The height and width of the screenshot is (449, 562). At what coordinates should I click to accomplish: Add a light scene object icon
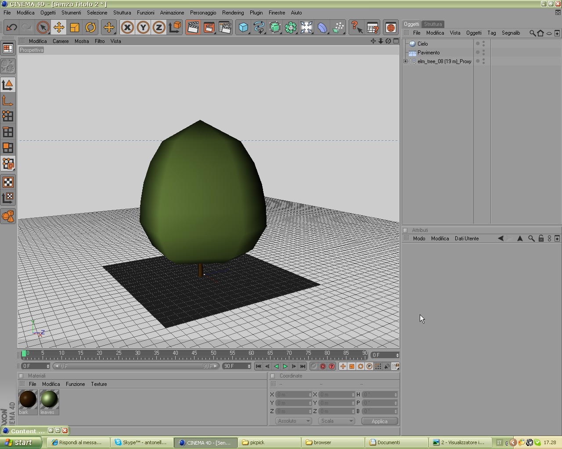point(306,28)
